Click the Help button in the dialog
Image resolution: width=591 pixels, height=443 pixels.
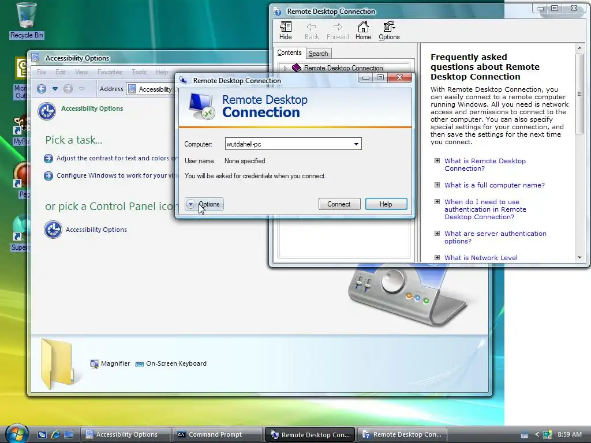[386, 204]
